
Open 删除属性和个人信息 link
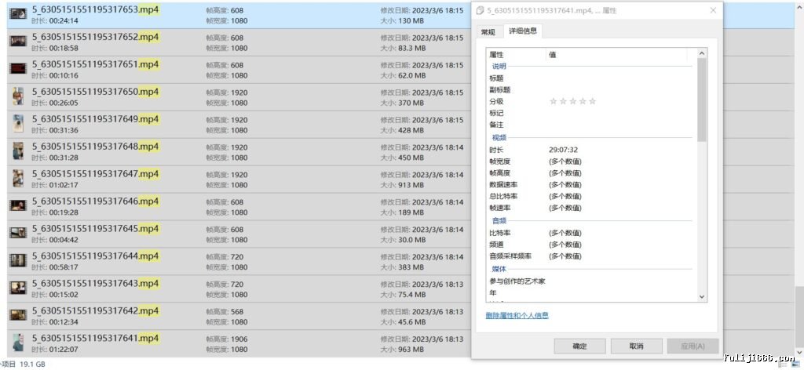(x=517, y=315)
